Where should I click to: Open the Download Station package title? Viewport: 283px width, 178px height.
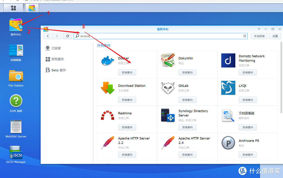[x=132, y=86]
